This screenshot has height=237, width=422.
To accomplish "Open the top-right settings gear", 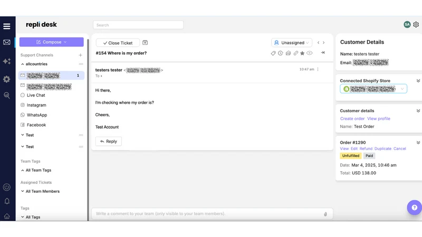I will coord(416,24).
